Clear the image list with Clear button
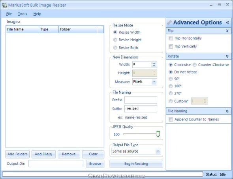The height and width of the screenshot is (179, 233). point(93,154)
